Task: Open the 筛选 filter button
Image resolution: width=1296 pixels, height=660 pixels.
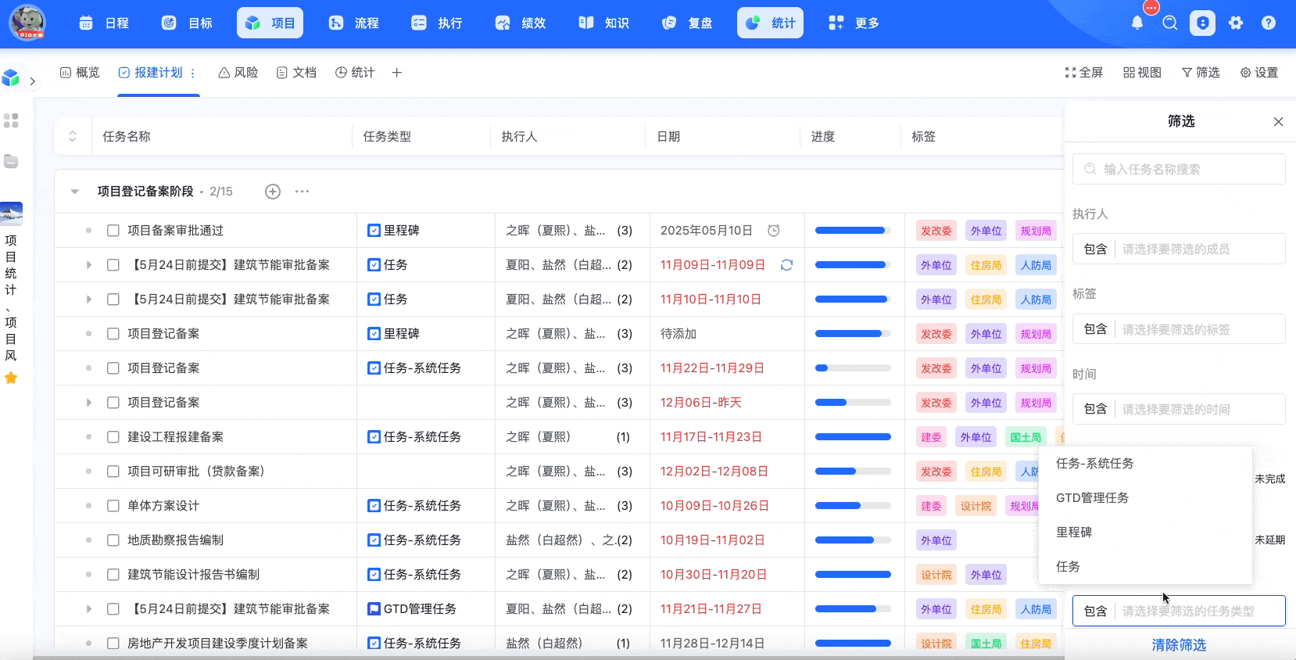Action: tap(1201, 73)
